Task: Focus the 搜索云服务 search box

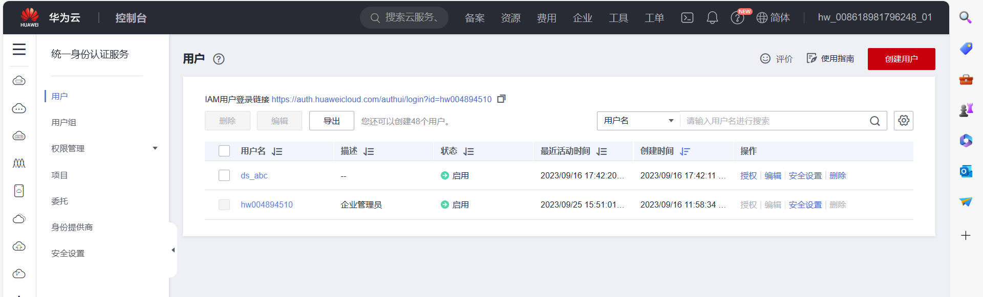Action: pos(404,17)
